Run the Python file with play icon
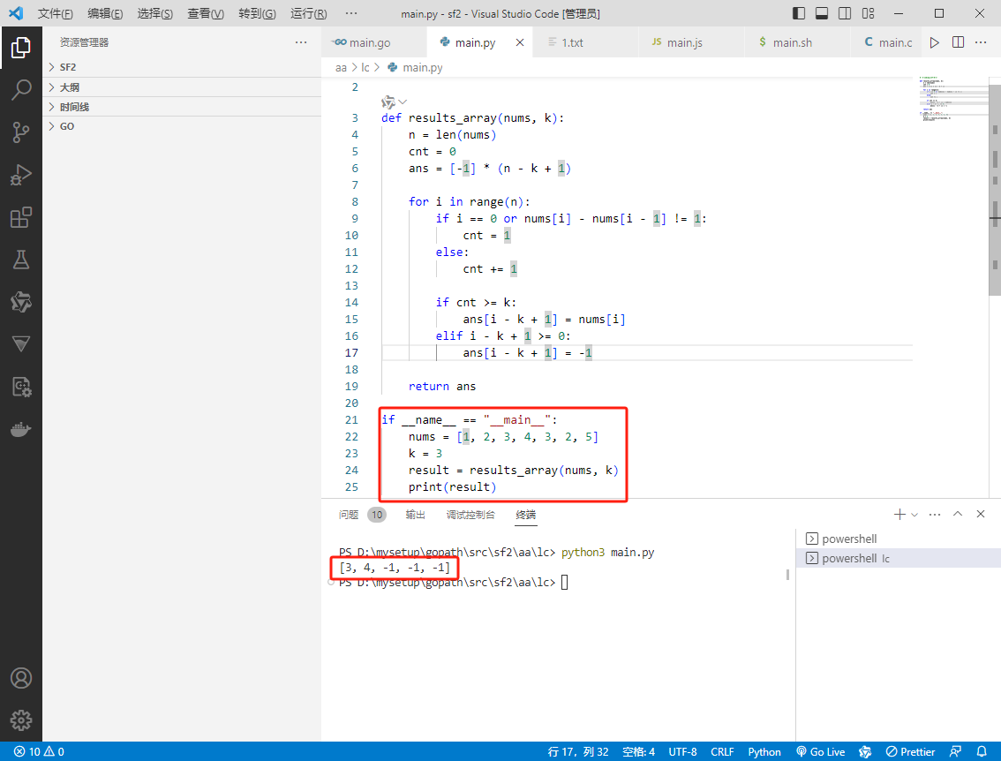This screenshot has height=761, width=1001. click(x=935, y=42)
